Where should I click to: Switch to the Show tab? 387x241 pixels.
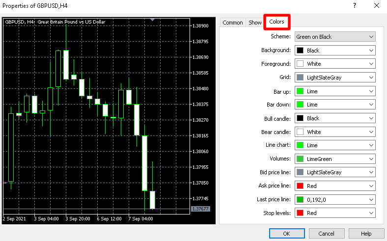click(255, 23)
